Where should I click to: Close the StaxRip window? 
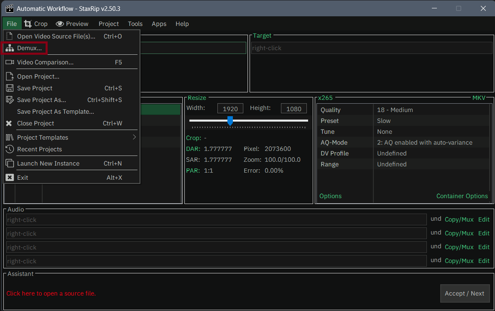[x=483, y=8]
